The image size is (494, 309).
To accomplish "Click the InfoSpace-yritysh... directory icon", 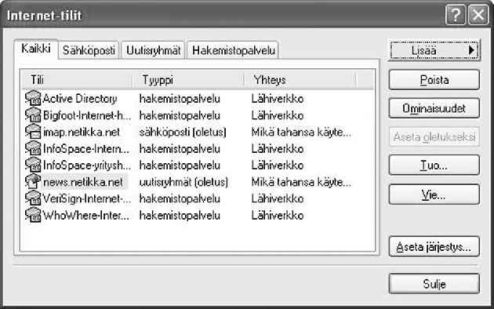I will coord(33,165).
